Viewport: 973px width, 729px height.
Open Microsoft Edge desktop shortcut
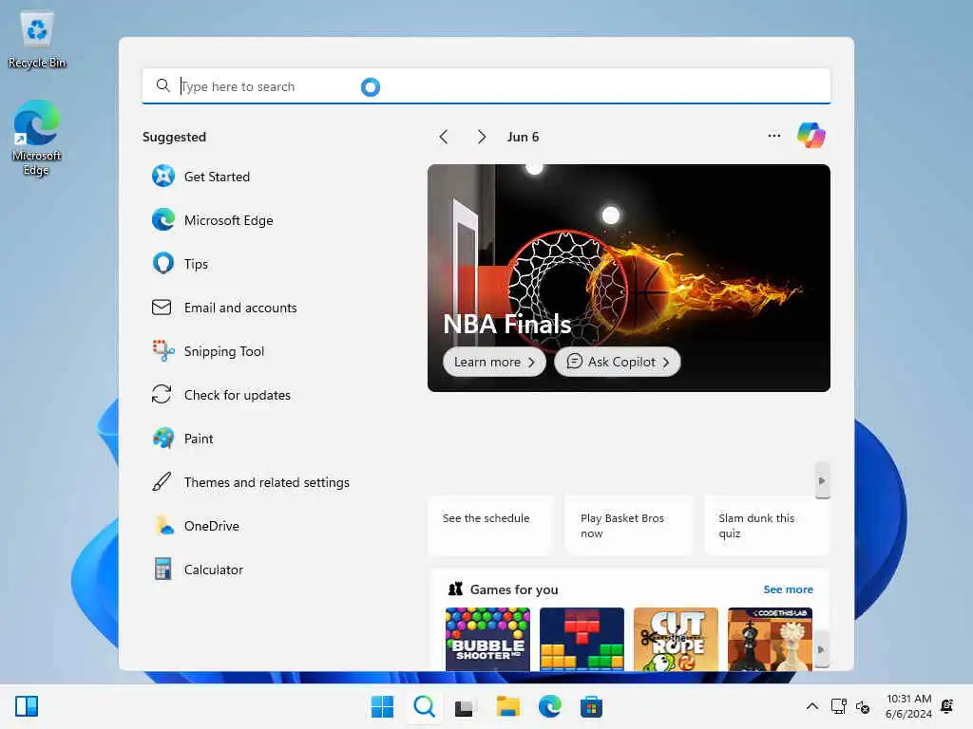coord(37,138)
